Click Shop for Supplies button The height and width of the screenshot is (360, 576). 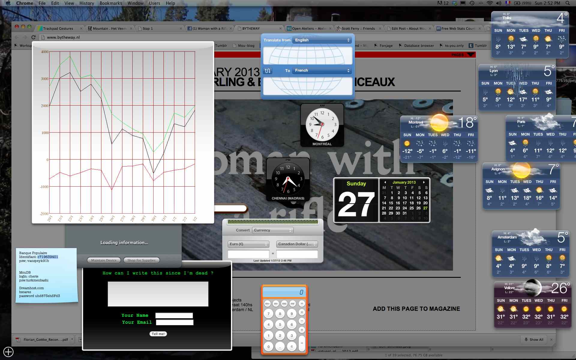(x=141, y=260)
